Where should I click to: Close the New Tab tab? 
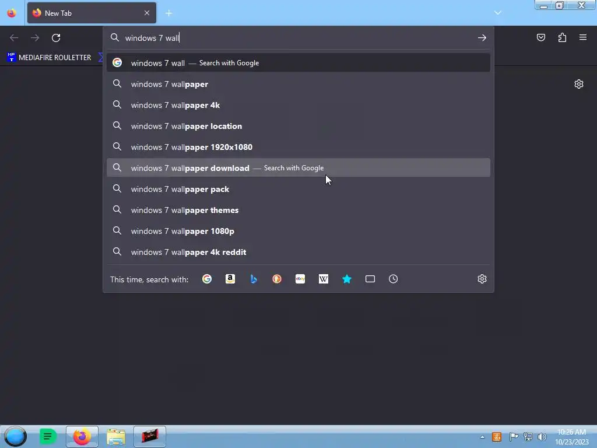tap(147, 13)
